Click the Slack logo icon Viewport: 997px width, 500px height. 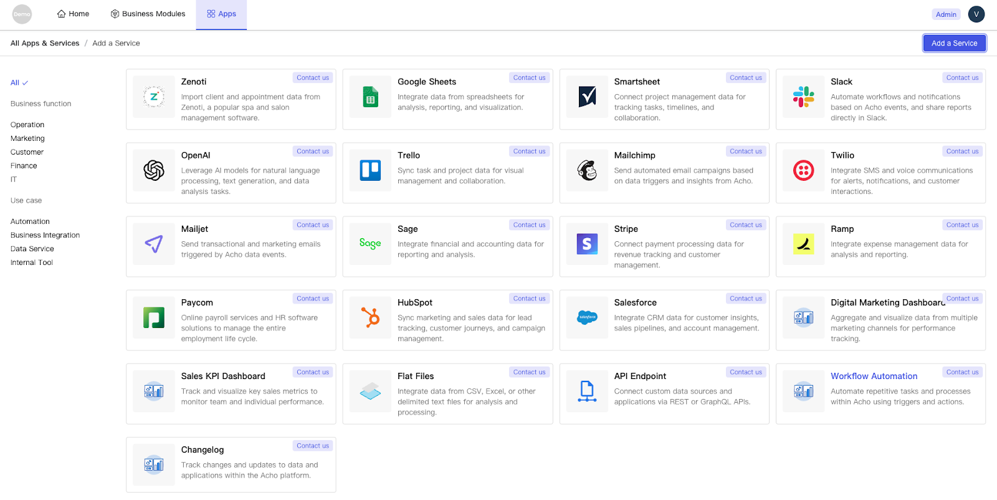pyautogui.click(x=804, y=97)
